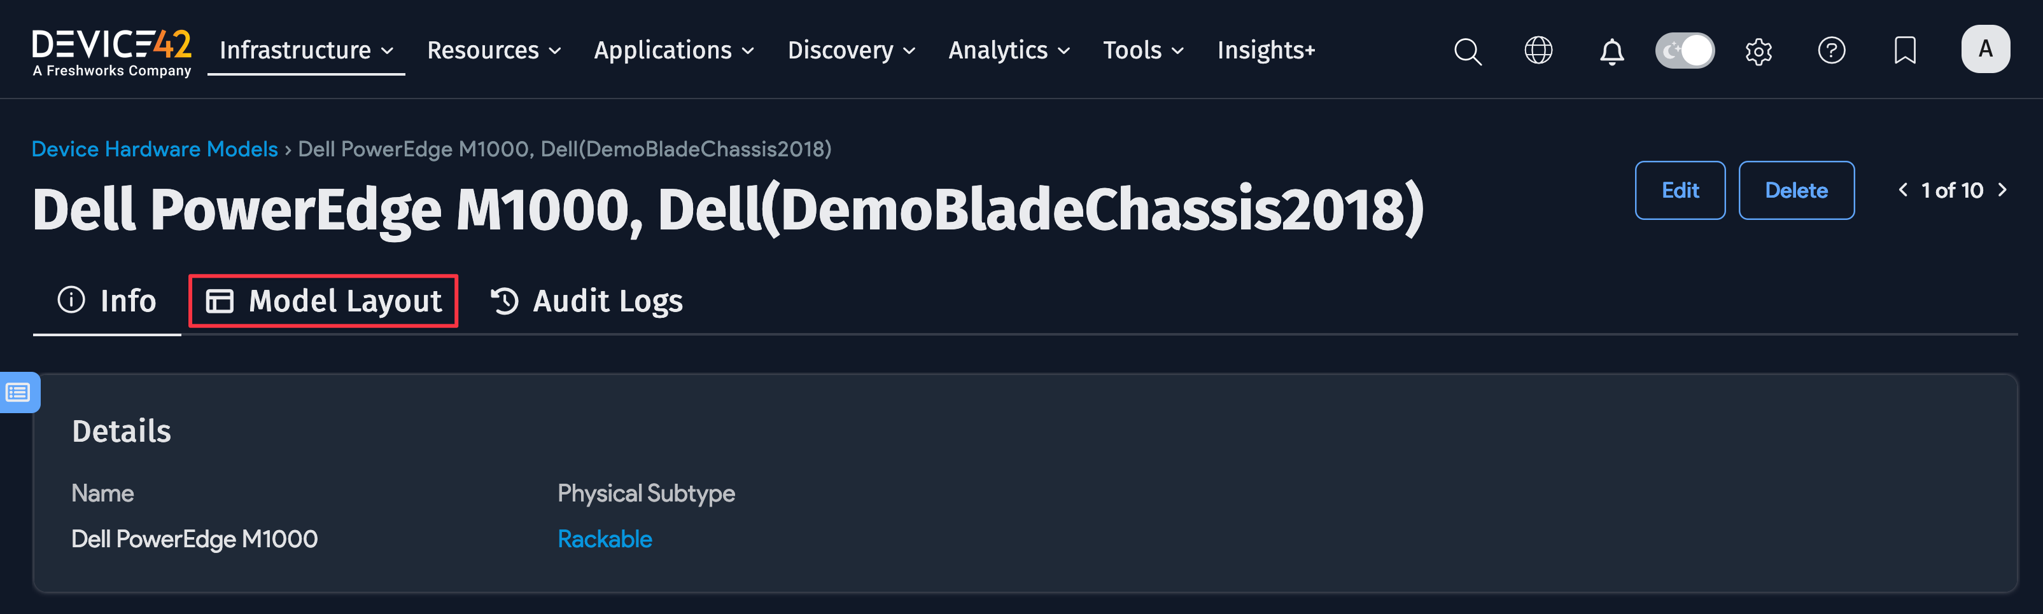Screen dimensions: 2043x614
Task: Open the bookmarks icon
Action: coord(1904,51)
